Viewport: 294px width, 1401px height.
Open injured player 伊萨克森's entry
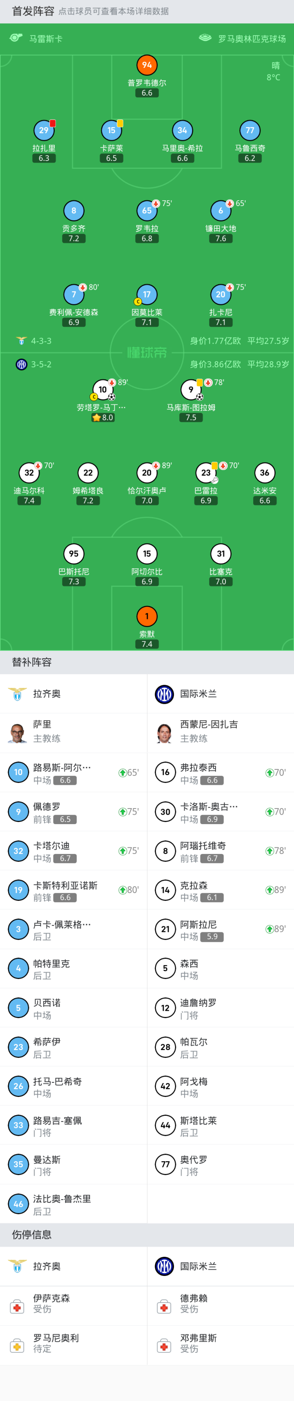coord(51,1303)
